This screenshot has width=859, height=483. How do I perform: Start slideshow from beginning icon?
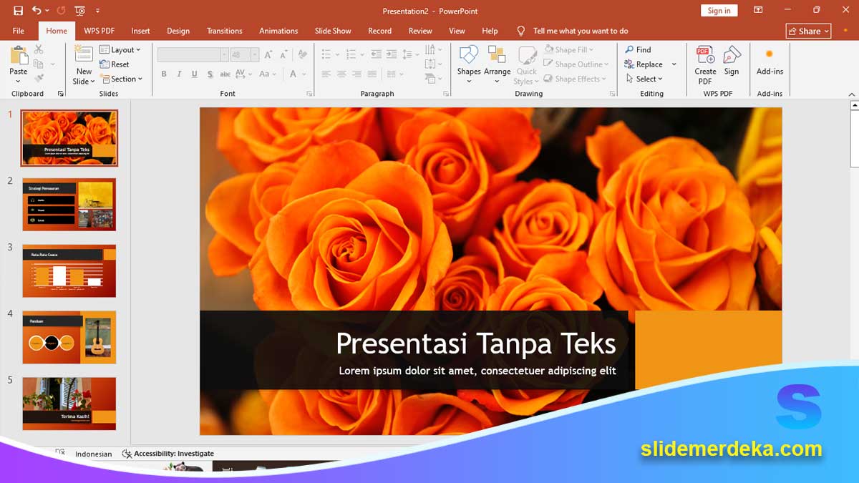coord(79,11)
